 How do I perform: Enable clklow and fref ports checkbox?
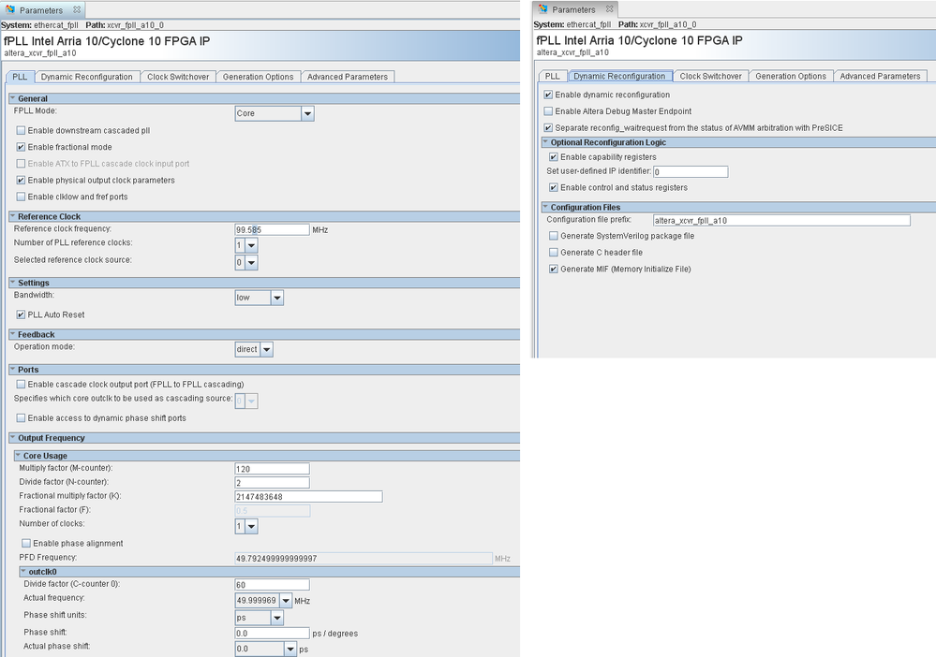(21, 197)
